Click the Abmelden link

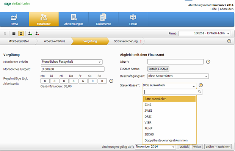tap(226, 9)
